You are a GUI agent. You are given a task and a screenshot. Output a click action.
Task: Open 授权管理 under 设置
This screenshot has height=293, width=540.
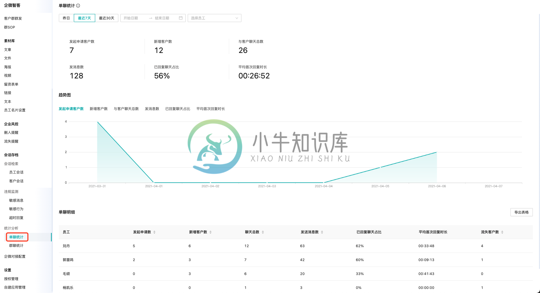point(11,279)
